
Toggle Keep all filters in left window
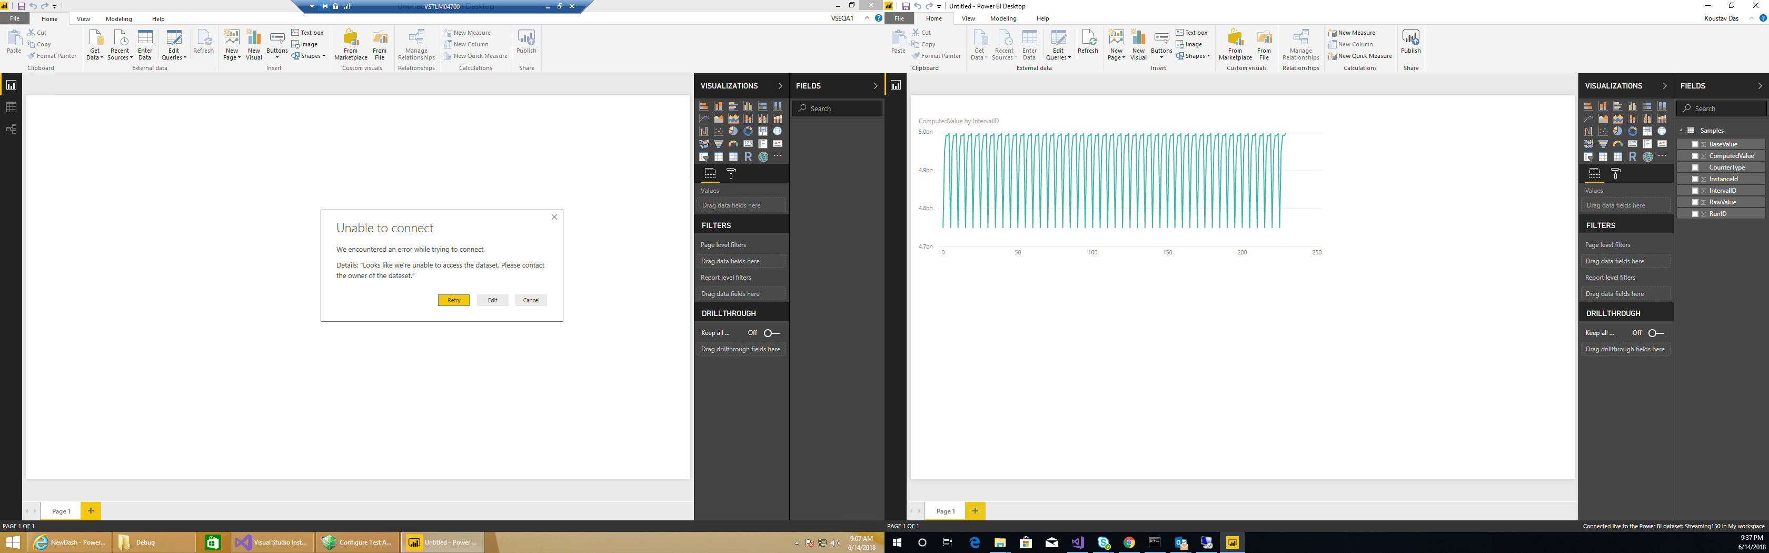(772, 333)
